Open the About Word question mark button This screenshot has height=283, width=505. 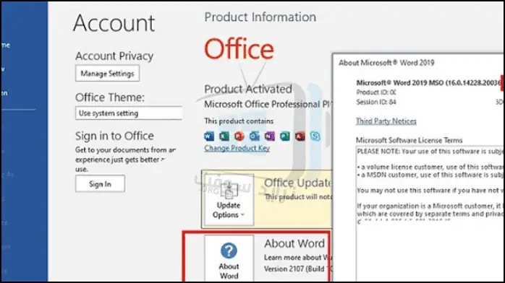tap(229, 258)
